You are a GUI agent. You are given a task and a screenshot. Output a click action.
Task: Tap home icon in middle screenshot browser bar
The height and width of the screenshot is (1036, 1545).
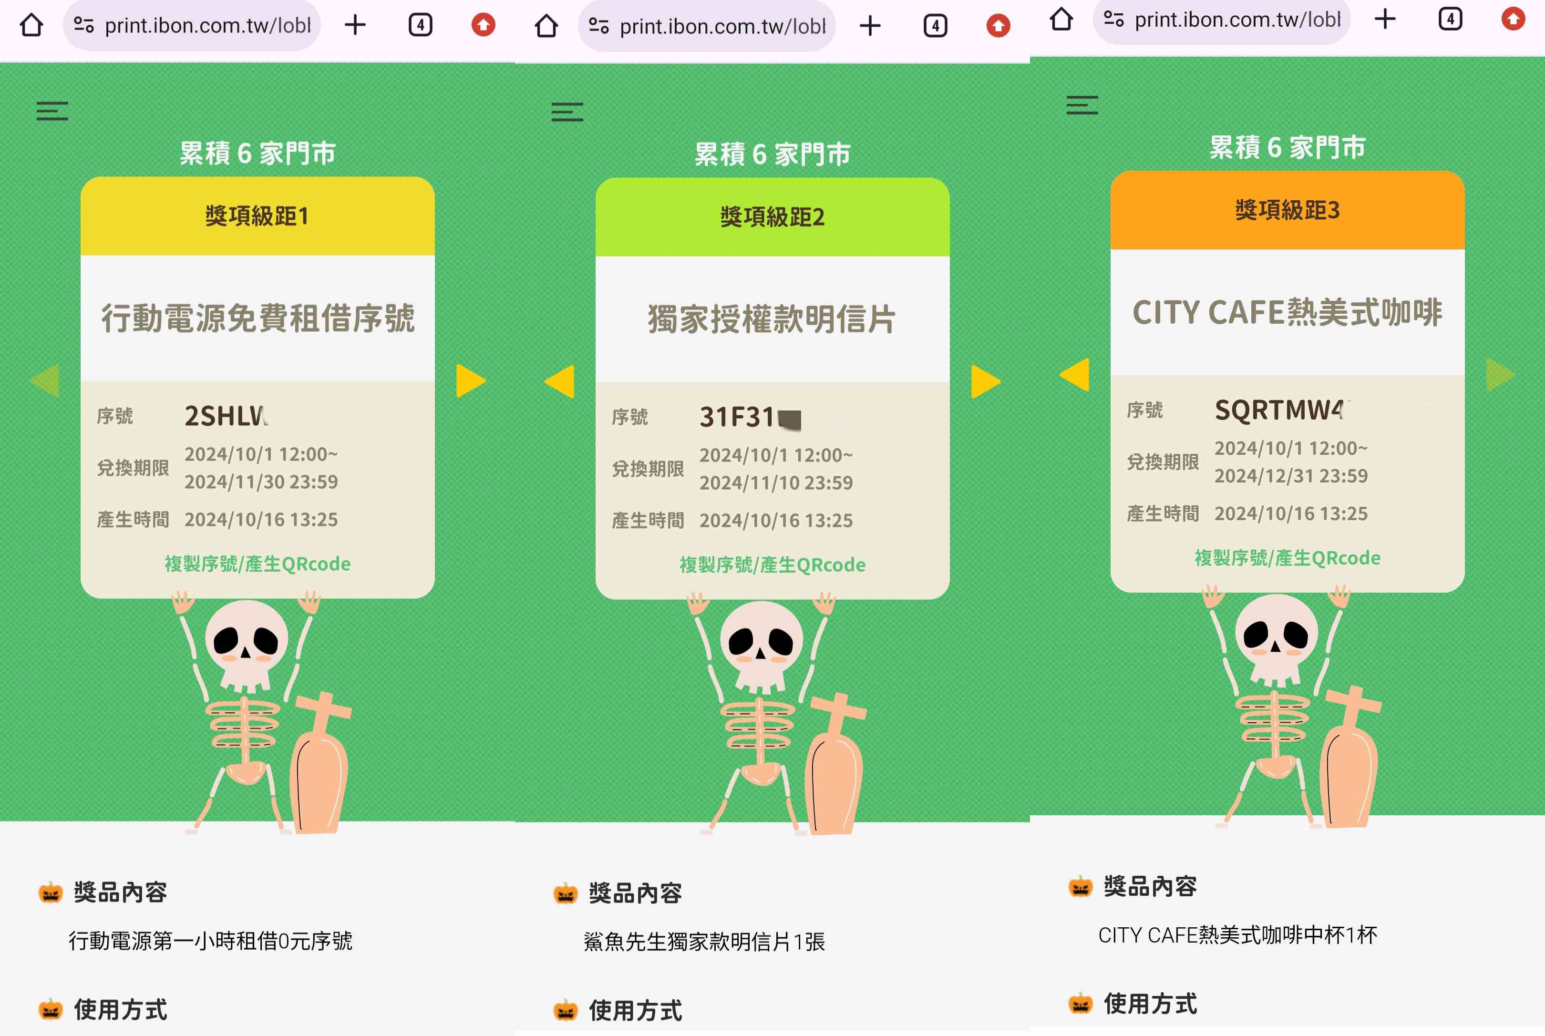click(546, 26)
